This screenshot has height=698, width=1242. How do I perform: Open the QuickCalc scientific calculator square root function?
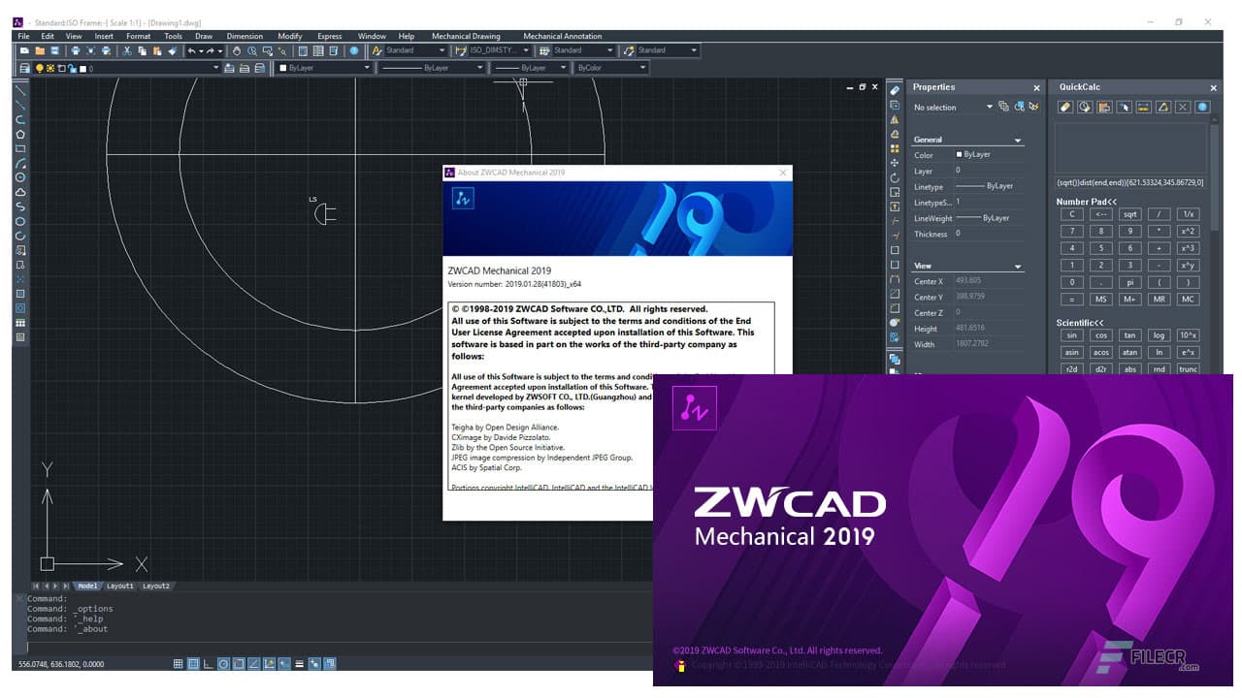point(1130,213)
